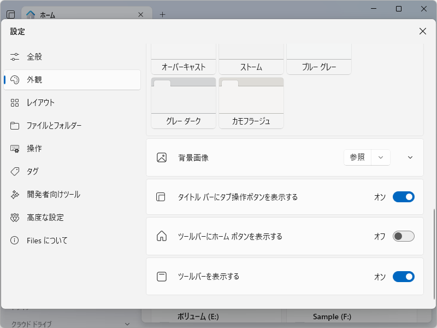The width and height of the screenshot is (437, 328).
Task: Disable タイトル バーにタブ操作ボタンを表示する toggle
Action: tap(403, 197)
